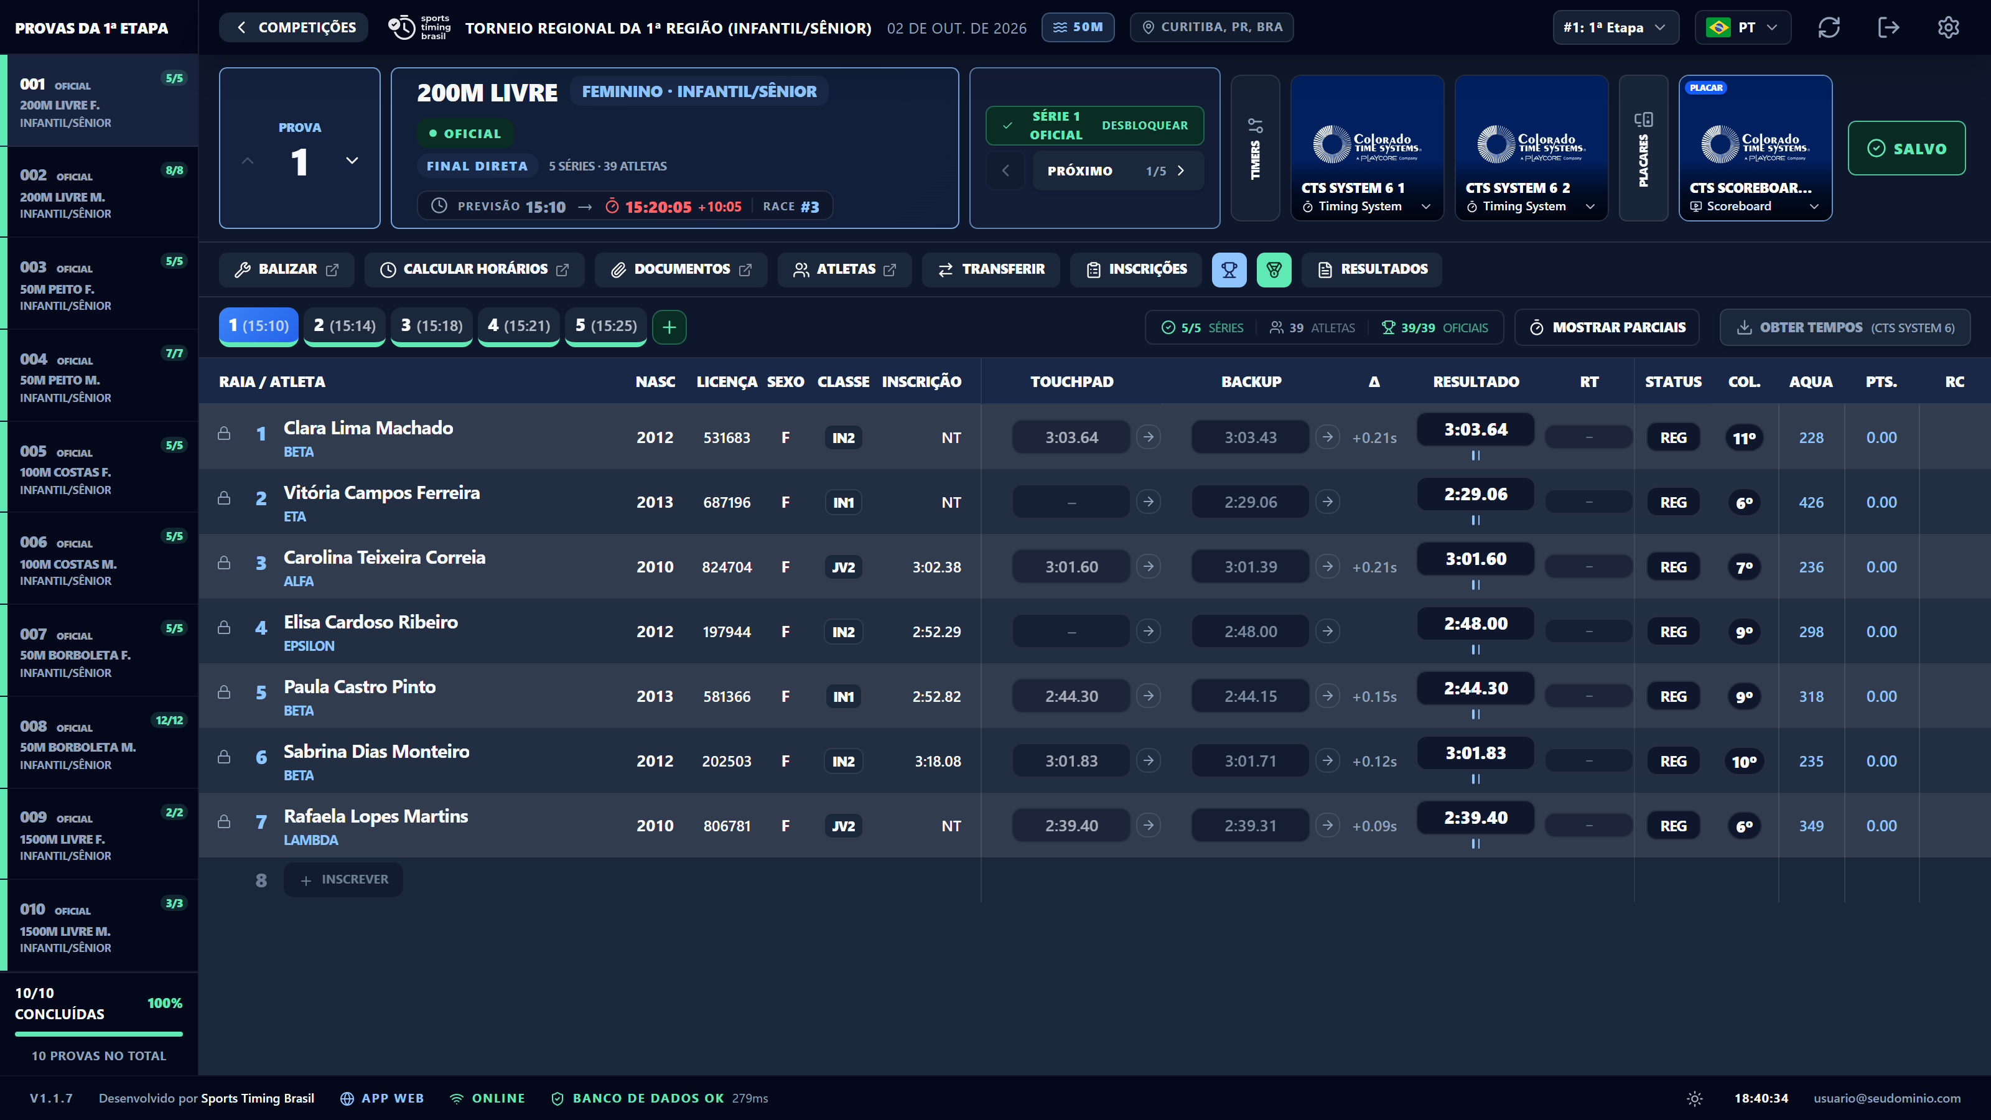This screenshot has height=1120, width=1991.
Task: Select event 004 50M PEITO M.
Action: click(100, 376)
